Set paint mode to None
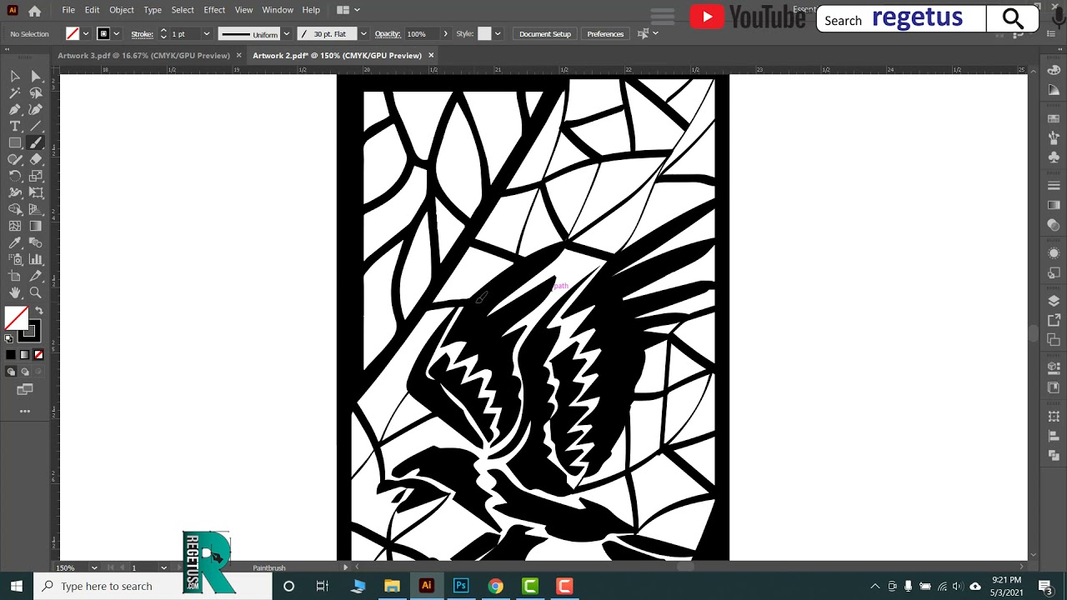The height and width of the screenshot is (600, 1067). (x=38, y=355)
